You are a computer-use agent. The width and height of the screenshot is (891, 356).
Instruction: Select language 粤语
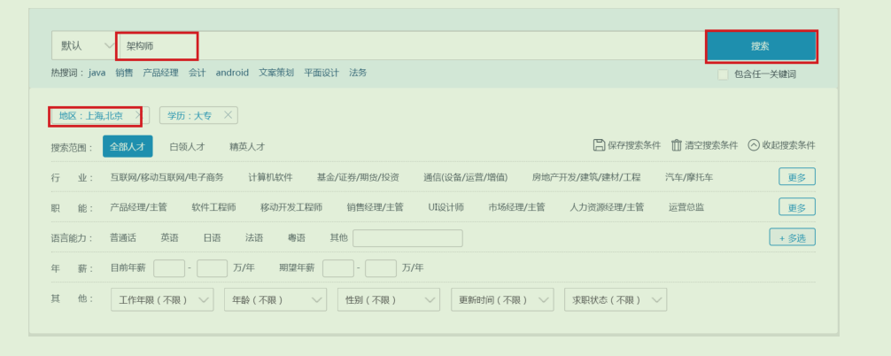297,238
